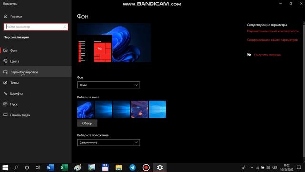This screenshot has width=305, height=172.
Task: Open the Paint palette app on taskbar
Action: (78, 168)
